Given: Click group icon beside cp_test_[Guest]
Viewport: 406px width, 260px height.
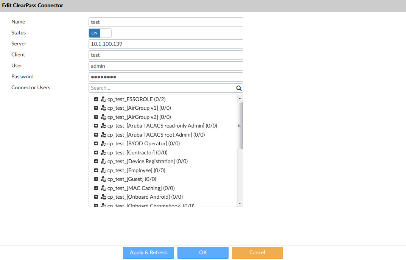Looking at the screenshot, I should 103,179.
